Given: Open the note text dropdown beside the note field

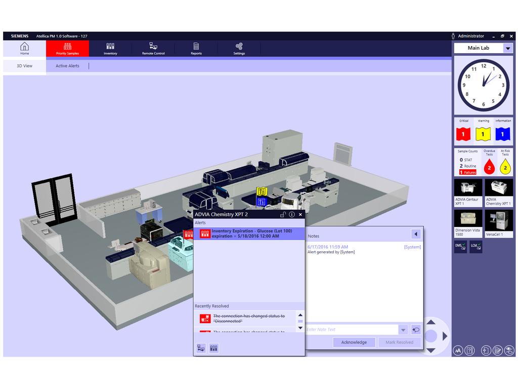Looking at the screenshot, I should pos(403,329).
